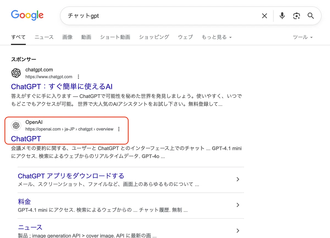This screenshot has width=330, height=238.
Task: Click the chatgpt.com sponsor site name
Action: pos(39,70)
